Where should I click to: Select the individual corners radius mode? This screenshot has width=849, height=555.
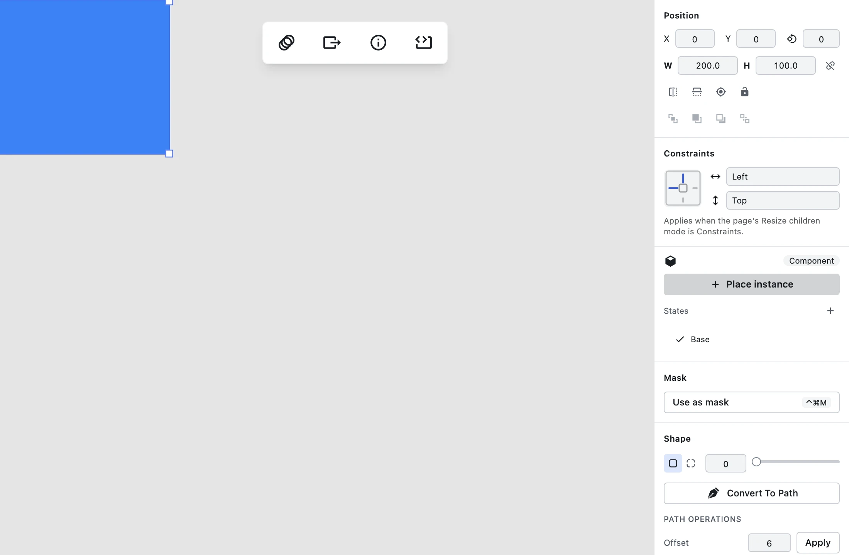(x=691, y=463)
